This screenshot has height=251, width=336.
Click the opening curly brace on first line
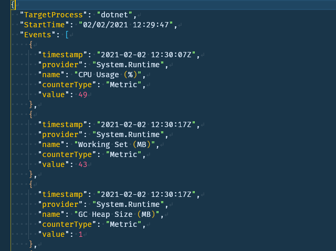13,5
